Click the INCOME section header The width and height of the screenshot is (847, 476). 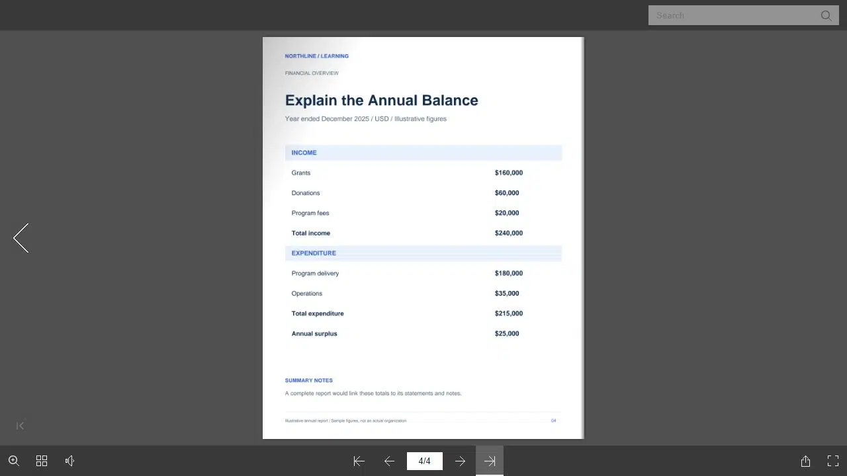click(423, 153)
